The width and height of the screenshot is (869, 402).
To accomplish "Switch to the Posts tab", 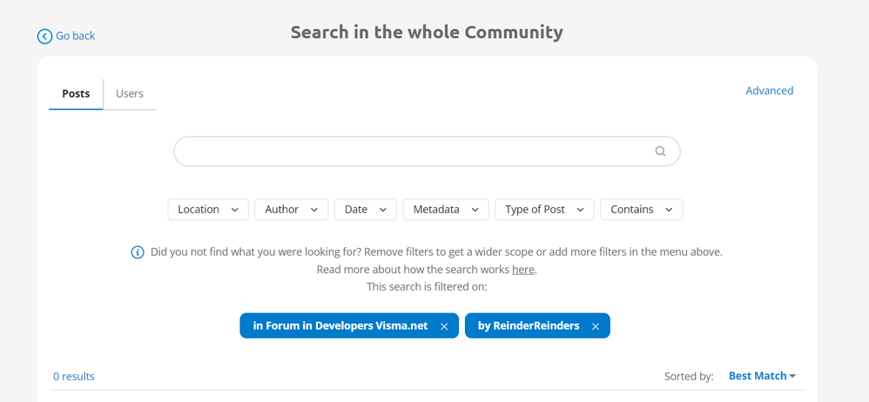I will point(76,94).
